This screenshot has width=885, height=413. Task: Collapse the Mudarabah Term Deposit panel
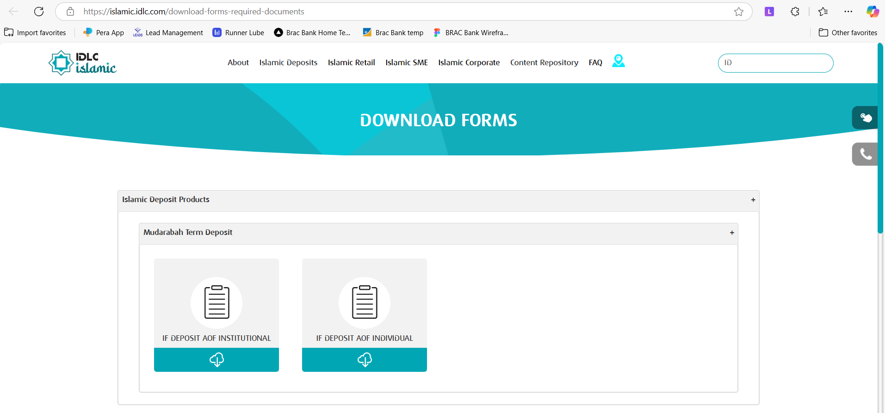coord(731,233)
